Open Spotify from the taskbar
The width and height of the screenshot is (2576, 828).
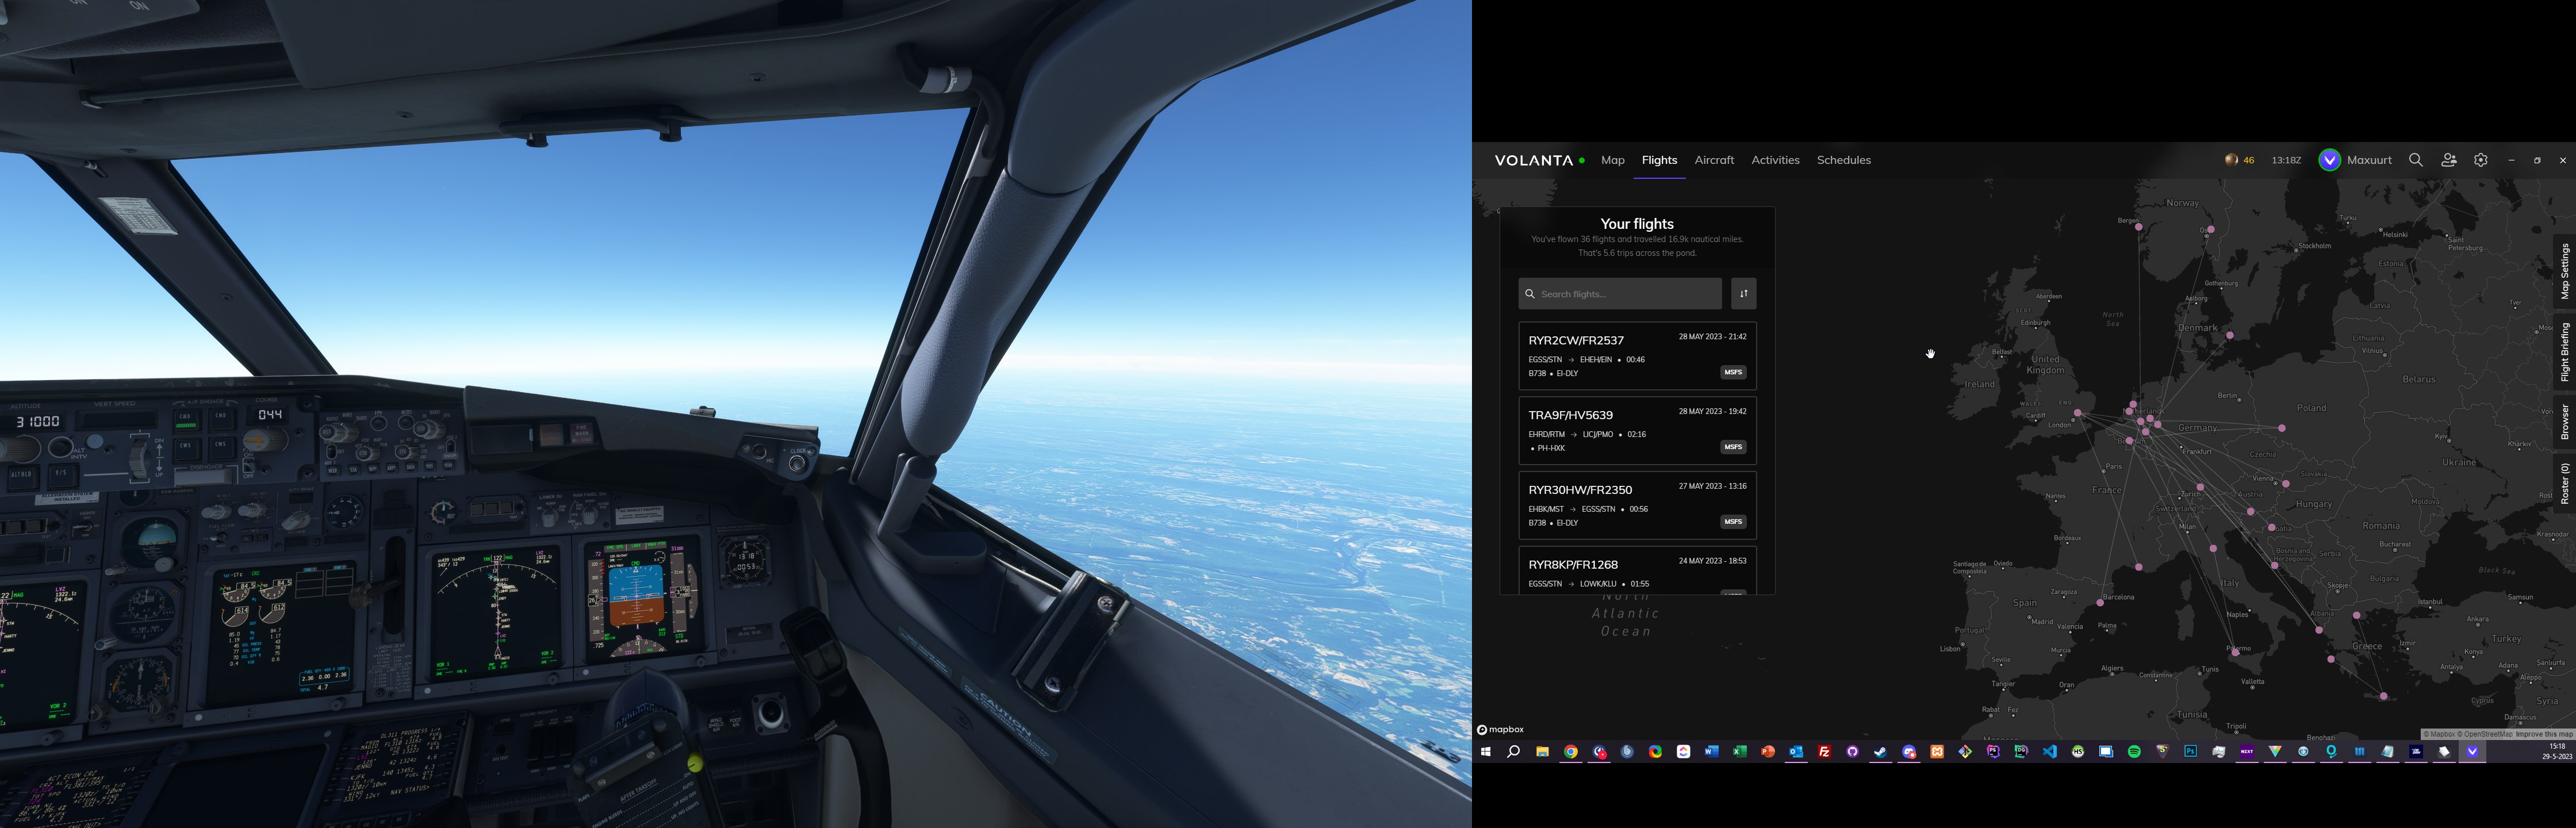pyautogui.click(x=2134, y=752)
